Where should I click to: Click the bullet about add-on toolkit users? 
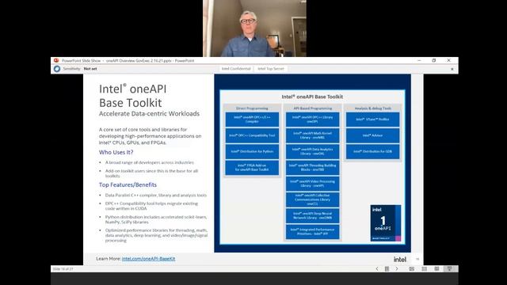(151, 173)
